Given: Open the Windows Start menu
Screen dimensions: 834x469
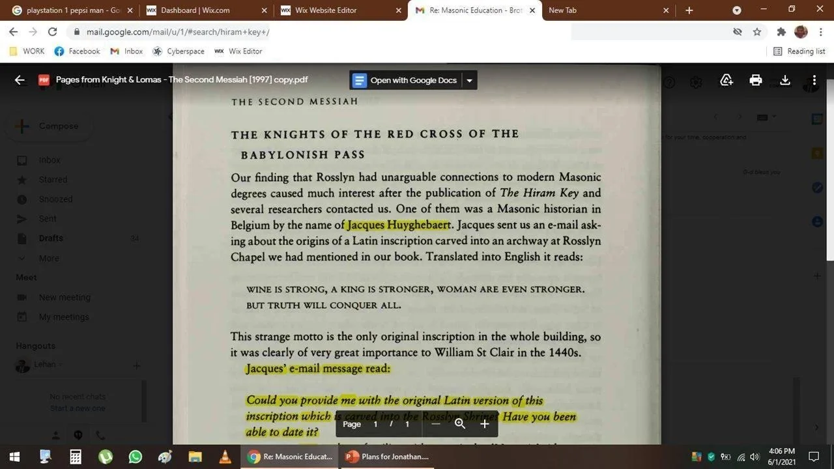Looking at the screenshot, I should click(x=14, y=457).
